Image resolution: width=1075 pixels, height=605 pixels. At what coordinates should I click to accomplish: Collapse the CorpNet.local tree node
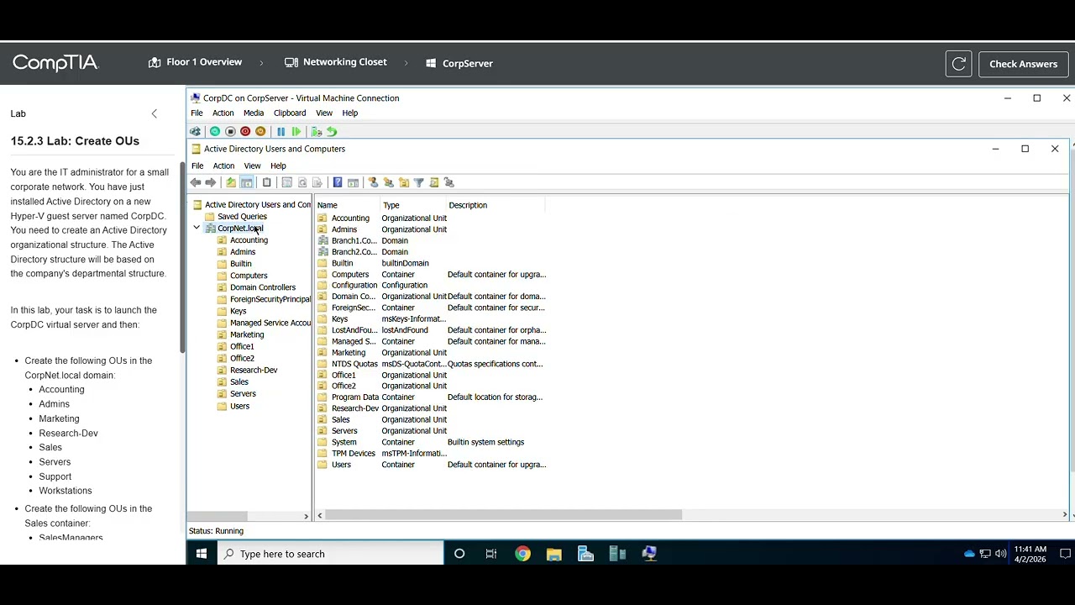tap(197, 228)
